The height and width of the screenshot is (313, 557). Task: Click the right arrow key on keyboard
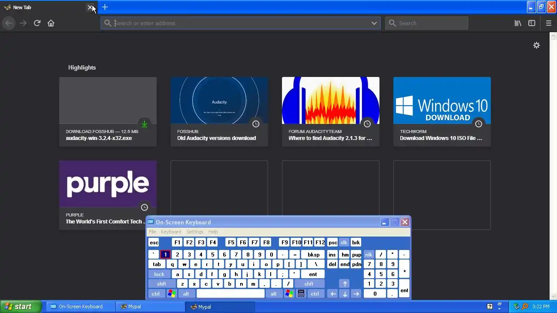pyautogui.click(x=356, y=294)
